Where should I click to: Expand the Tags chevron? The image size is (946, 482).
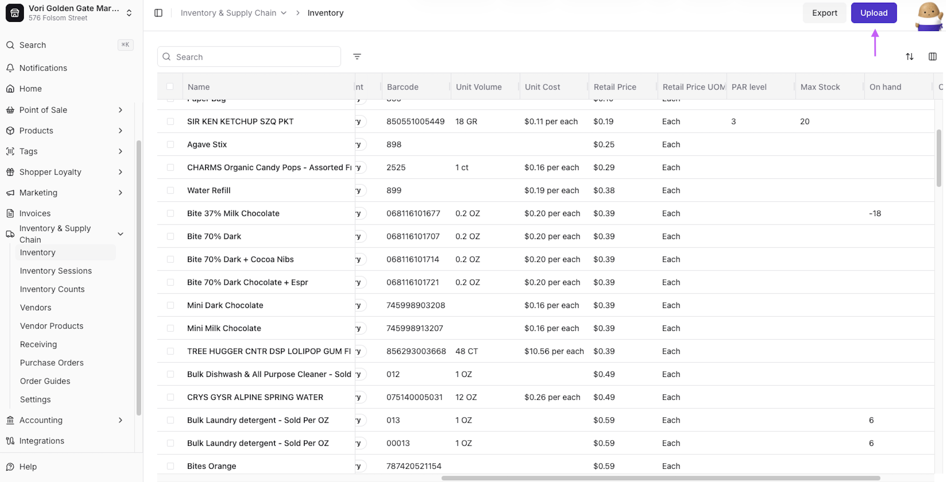[120, 151]
